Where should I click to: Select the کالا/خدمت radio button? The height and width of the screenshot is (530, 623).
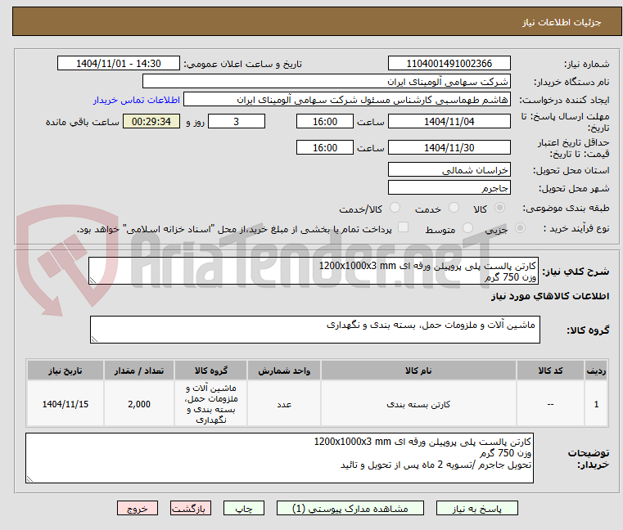[x=395, y=208]
